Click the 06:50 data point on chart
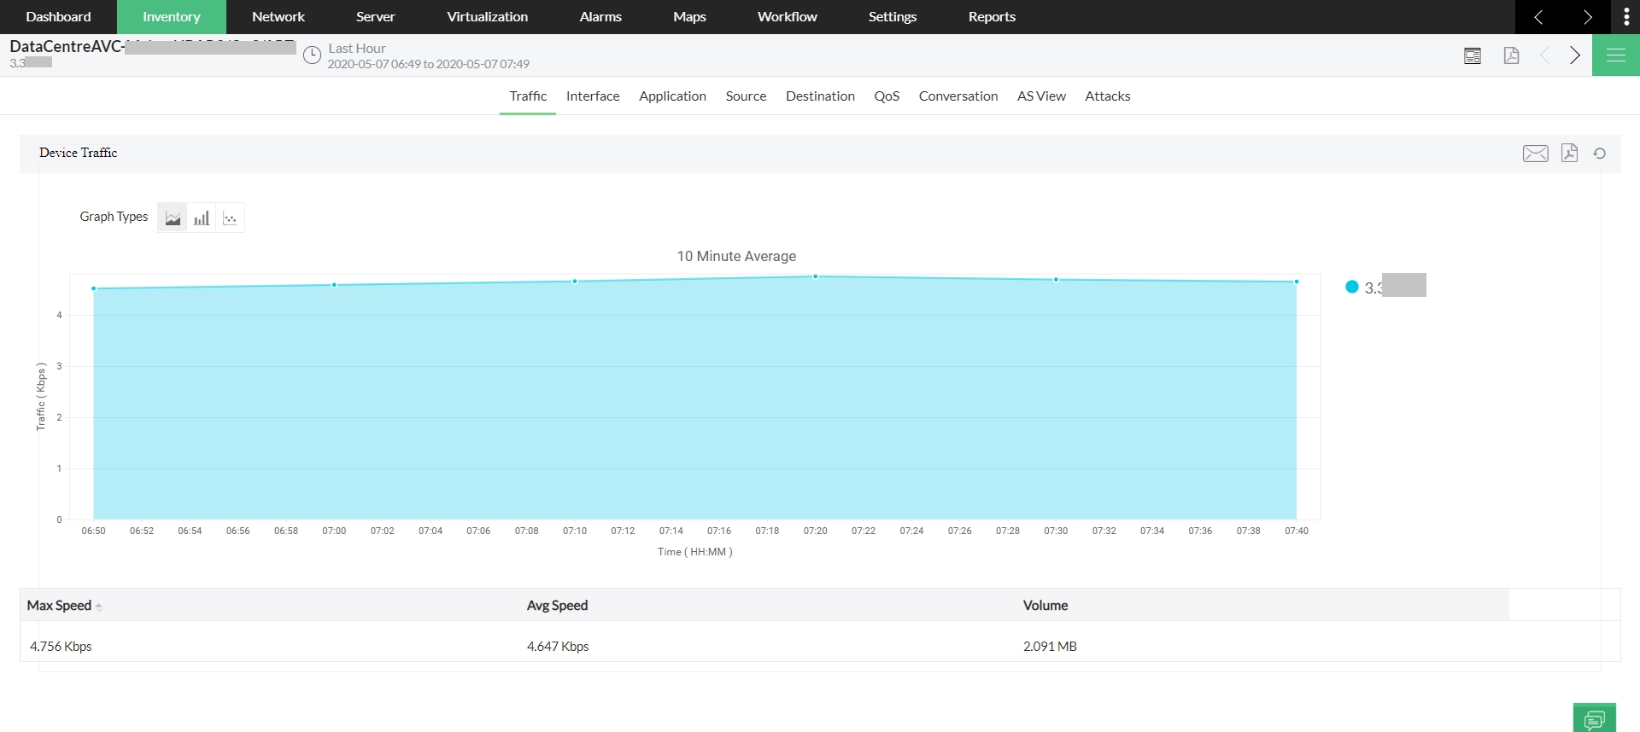This screenshot has width=1640, height=732. [94, 288]
